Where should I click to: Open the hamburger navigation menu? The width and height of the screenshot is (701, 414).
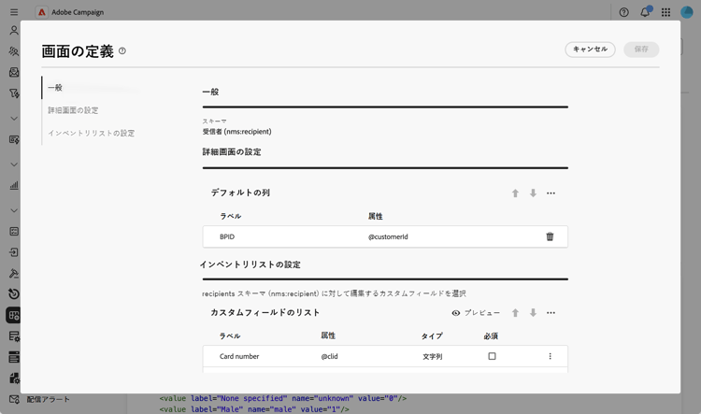pos(14,12)
